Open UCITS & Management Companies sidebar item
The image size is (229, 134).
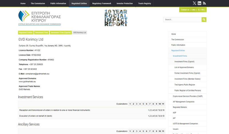(x=187, y=124)
